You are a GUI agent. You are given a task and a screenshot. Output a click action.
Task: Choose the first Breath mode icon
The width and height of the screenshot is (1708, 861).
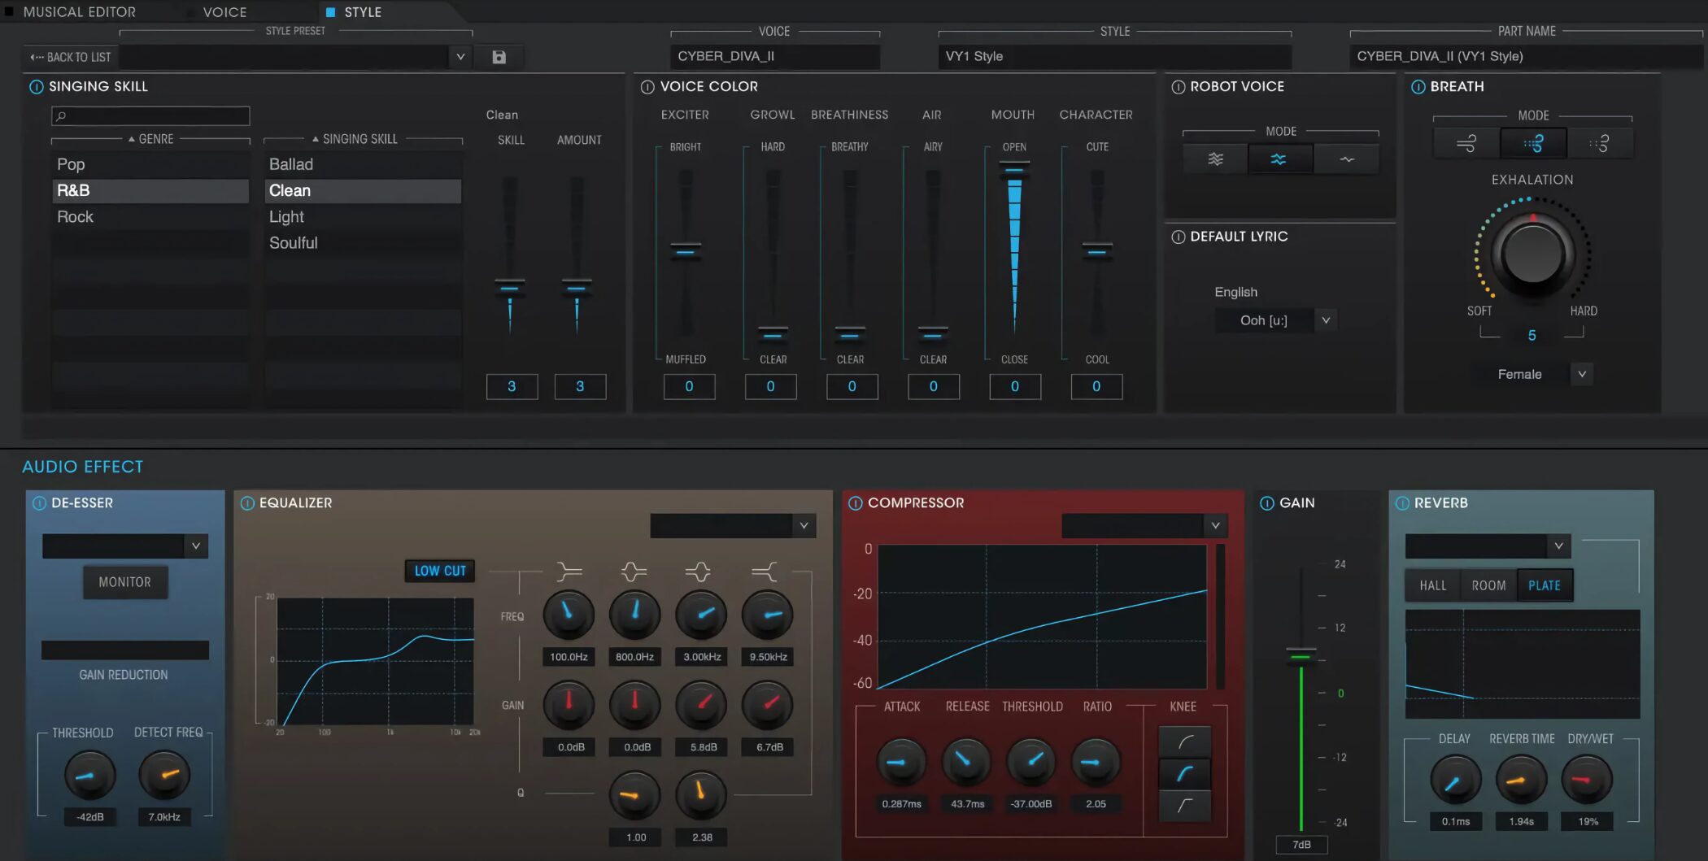tap(1466, 144)
